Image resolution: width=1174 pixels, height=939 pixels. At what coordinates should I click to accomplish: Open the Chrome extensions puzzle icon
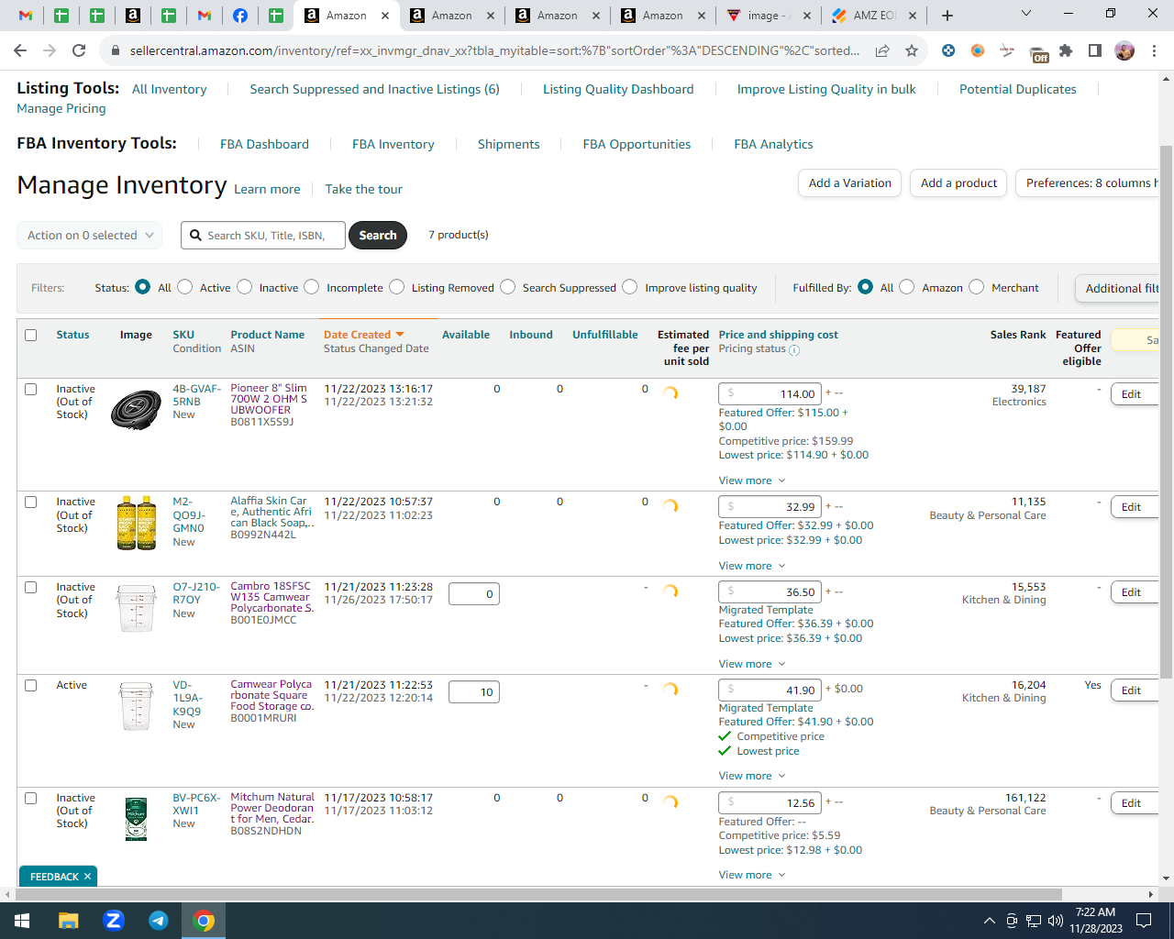(x=1066, y=50)
